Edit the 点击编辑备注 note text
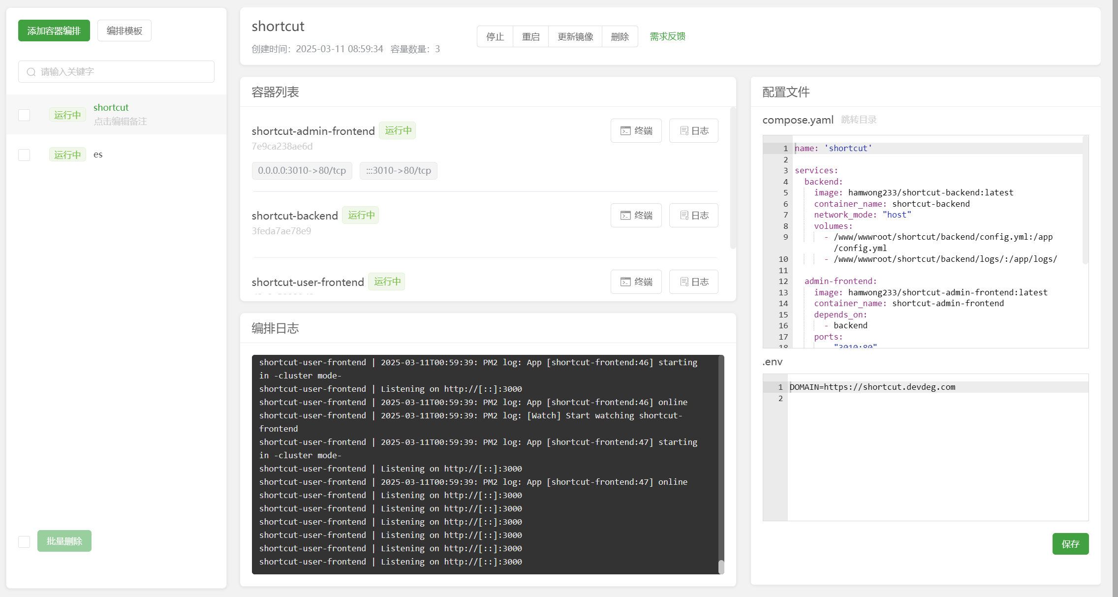The image size is (1118, 597). click(x=121, y=121)
